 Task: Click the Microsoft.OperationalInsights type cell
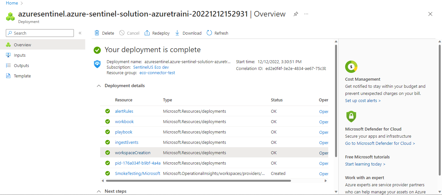[x=214, y=174]
